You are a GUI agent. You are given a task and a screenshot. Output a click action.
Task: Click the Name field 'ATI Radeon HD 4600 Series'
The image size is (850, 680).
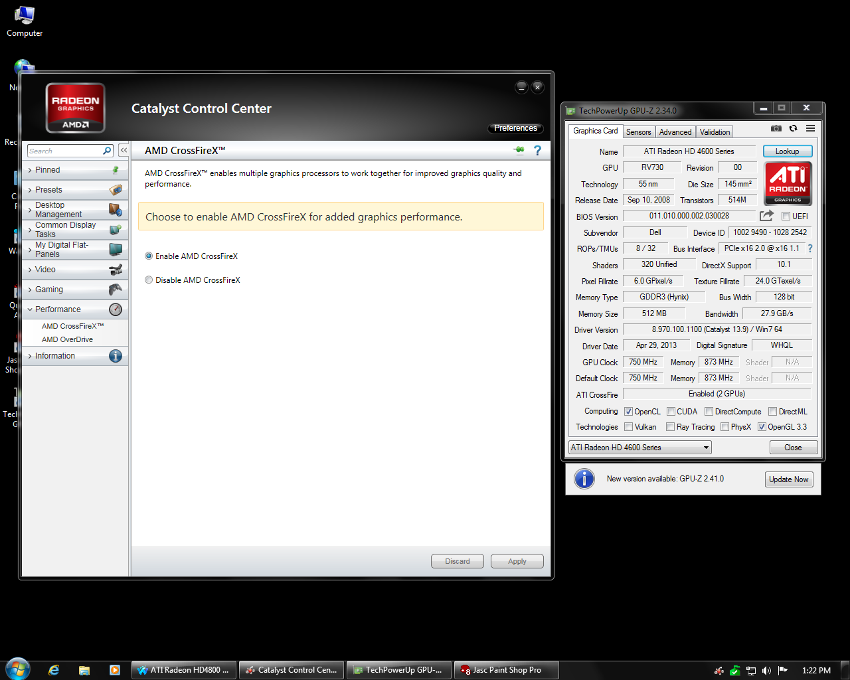(x=689, y=151)
